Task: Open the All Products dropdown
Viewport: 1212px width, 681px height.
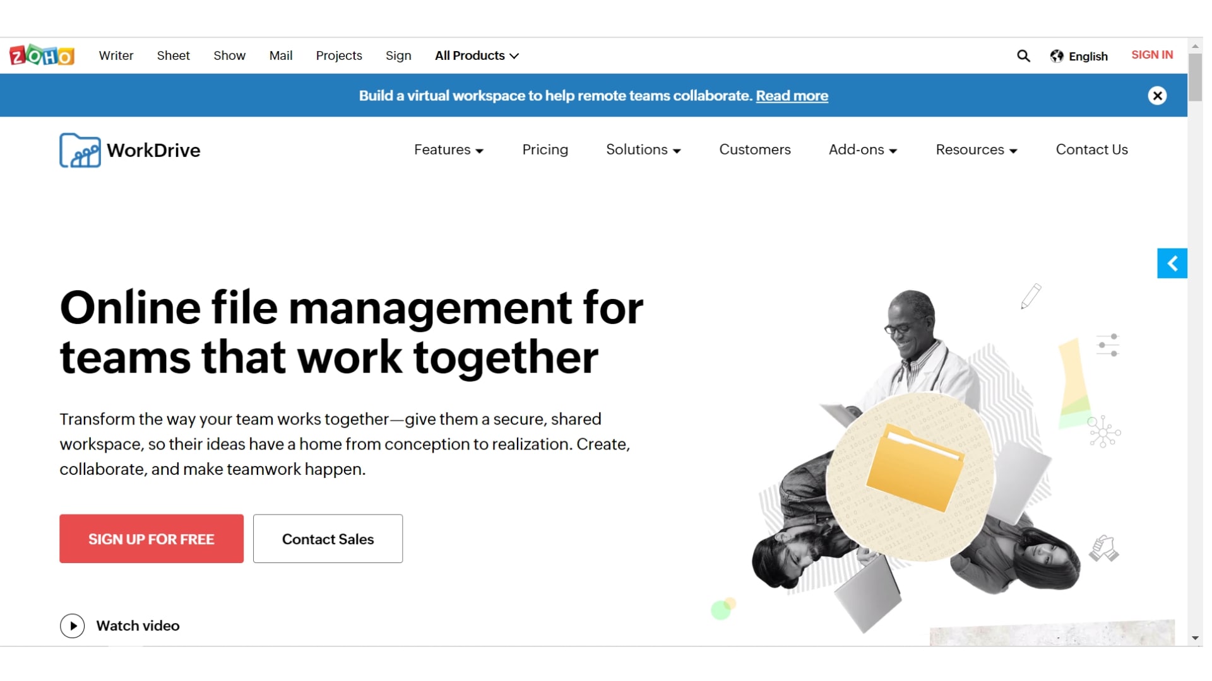Action: (477, 55)
